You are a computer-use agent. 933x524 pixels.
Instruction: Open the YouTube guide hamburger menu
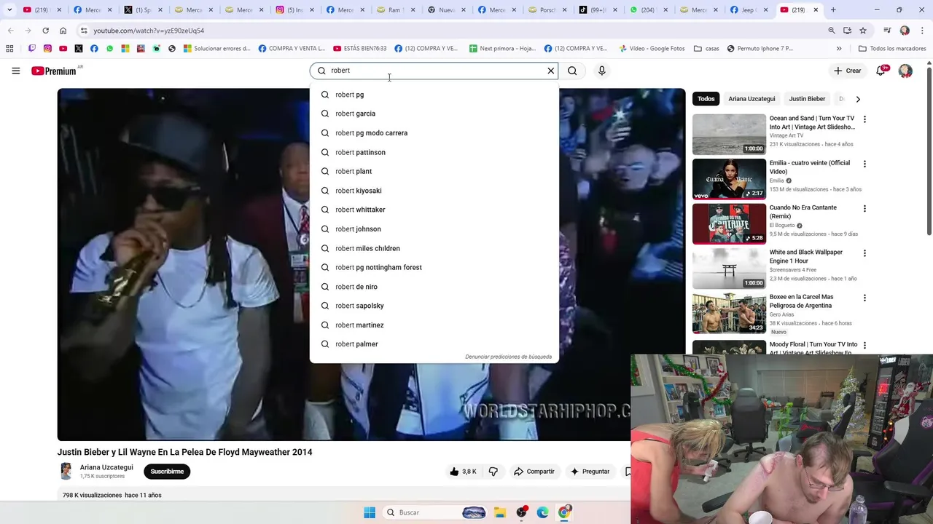coord(15,71)
